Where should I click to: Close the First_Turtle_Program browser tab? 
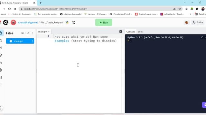click(34, 3)
